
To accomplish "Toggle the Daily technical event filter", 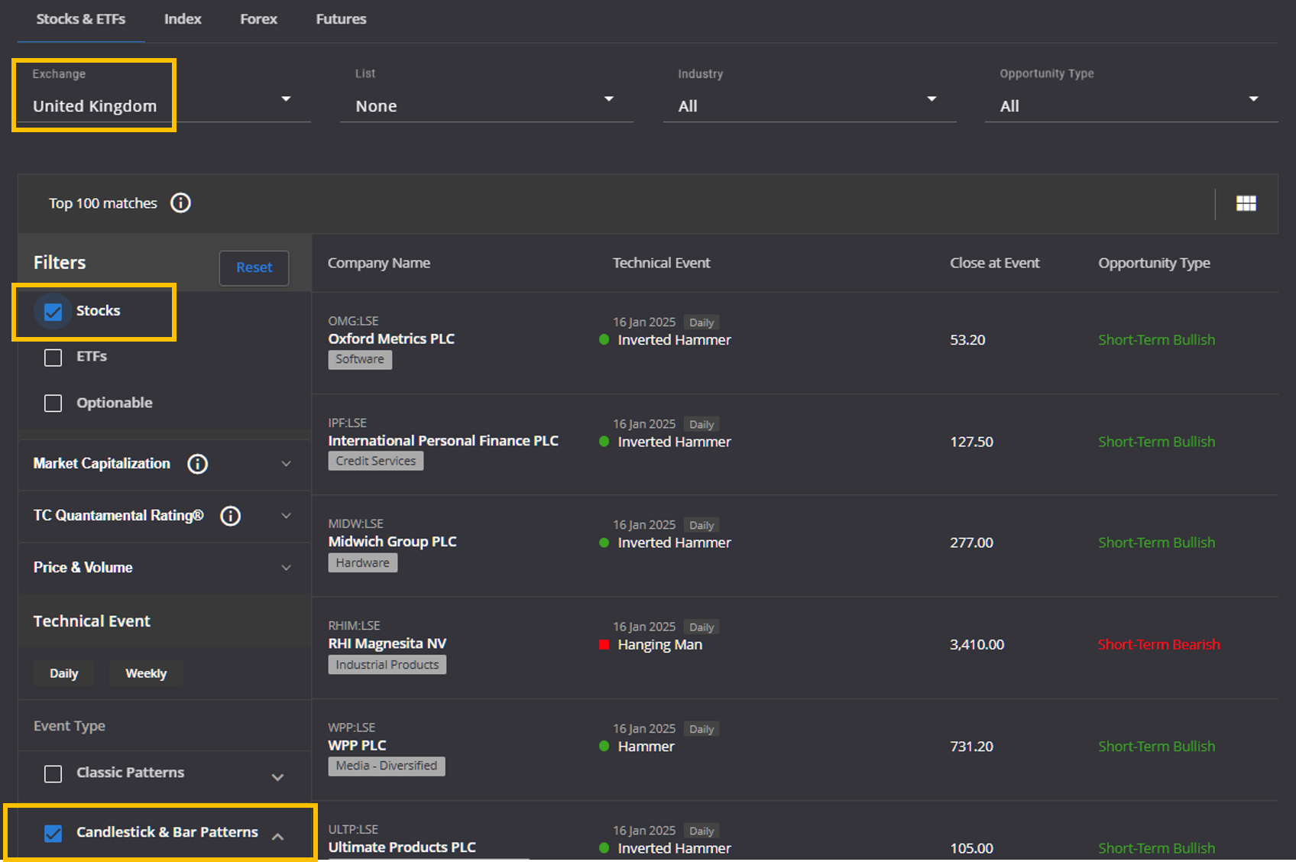I will [63, 673].
